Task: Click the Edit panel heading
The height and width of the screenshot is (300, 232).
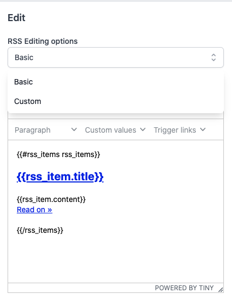Action: tap(16, 18)
